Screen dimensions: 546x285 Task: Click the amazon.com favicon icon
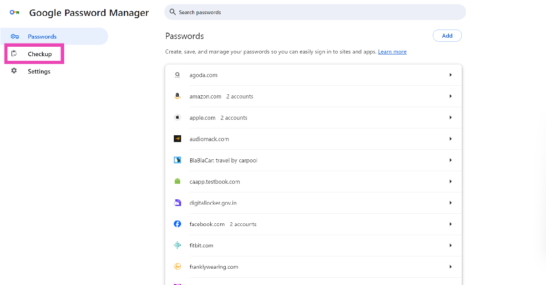[177, 96]
